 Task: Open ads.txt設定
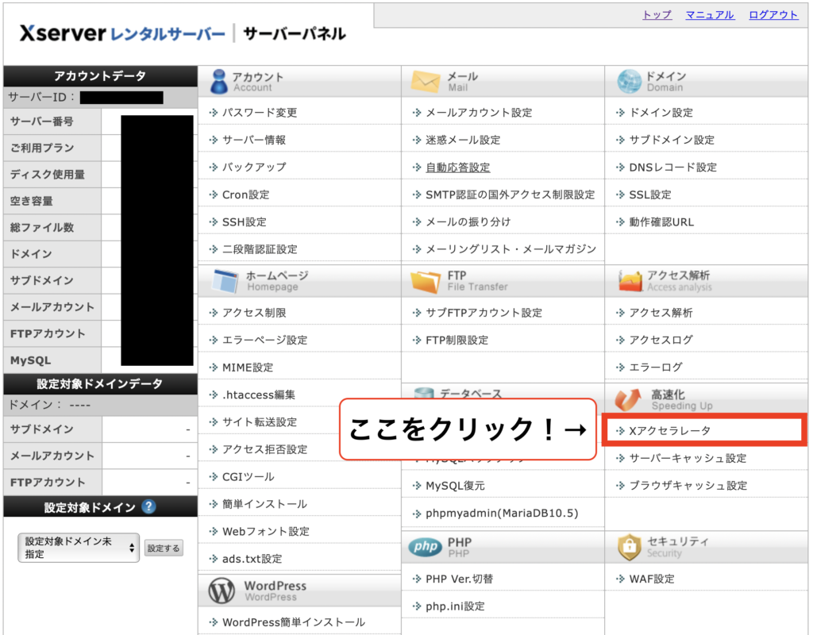252,558
